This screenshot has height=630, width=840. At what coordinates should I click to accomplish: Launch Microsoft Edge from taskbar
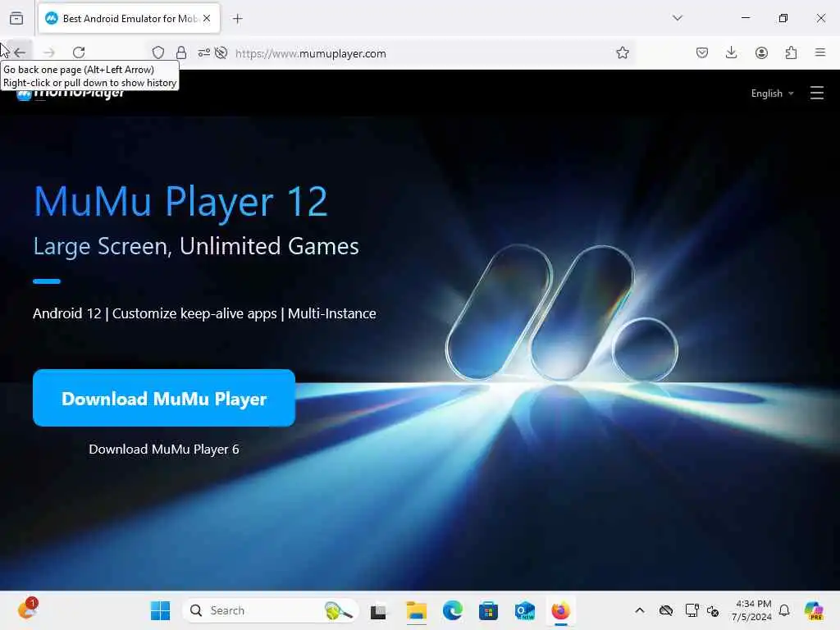coord(453,610)
